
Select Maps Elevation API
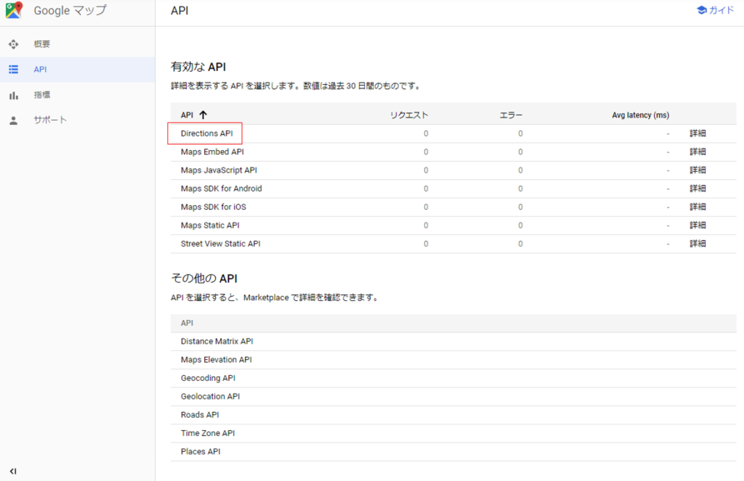point(216,360)
